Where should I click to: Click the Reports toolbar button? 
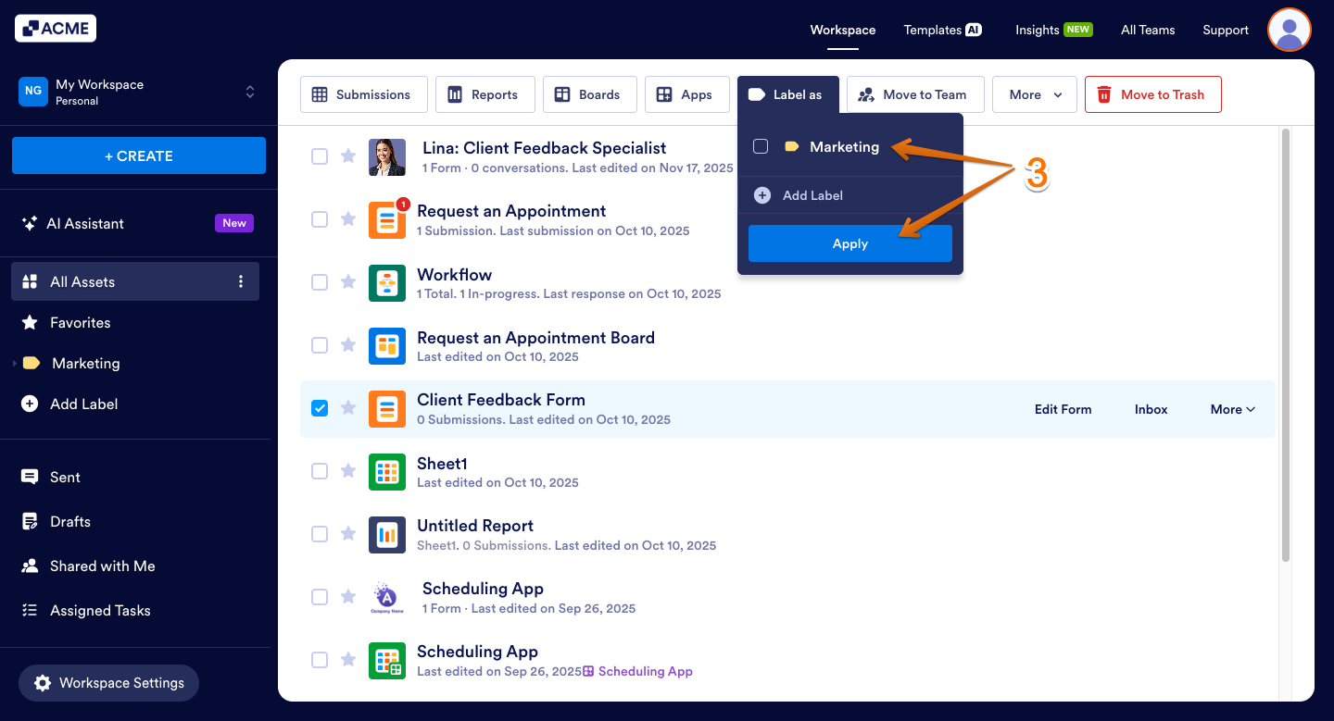pos(485,94)
